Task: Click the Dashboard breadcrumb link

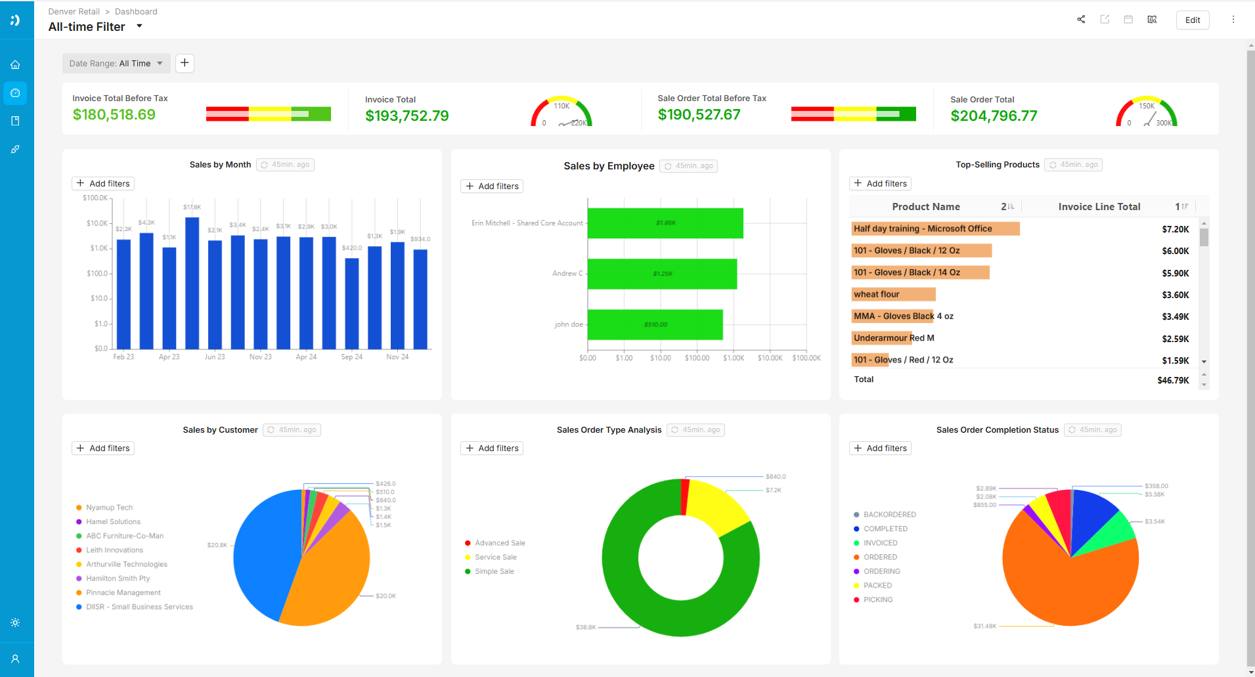Action: 136,12
